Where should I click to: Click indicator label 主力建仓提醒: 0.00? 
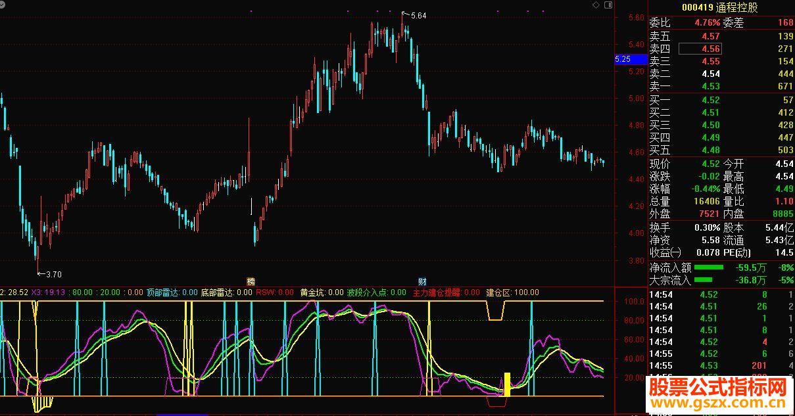tap(446, 292)
